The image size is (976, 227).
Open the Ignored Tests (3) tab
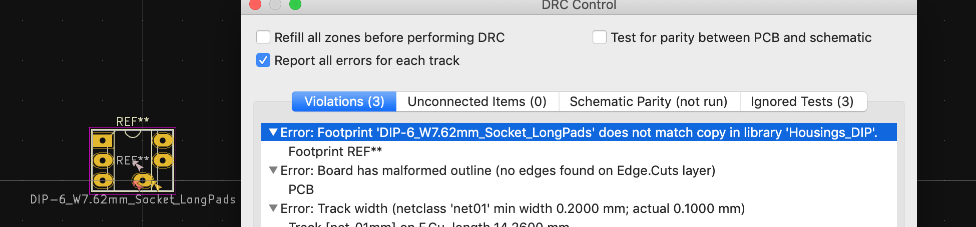point(802,101)
